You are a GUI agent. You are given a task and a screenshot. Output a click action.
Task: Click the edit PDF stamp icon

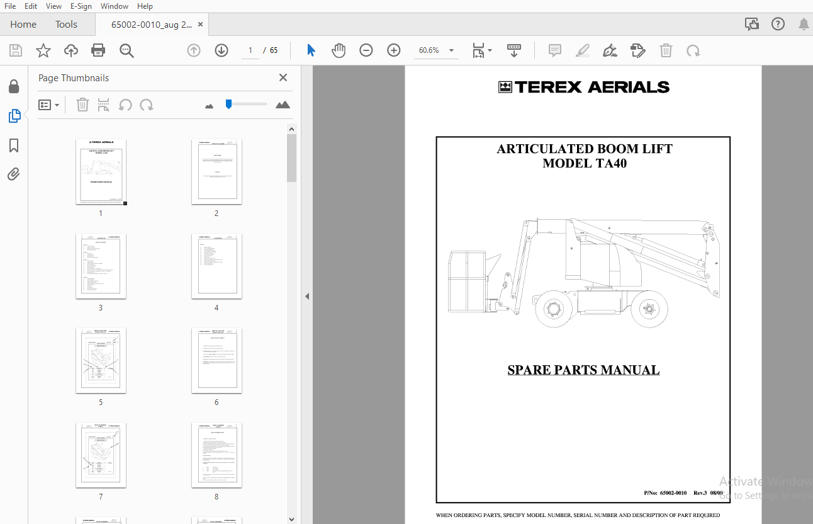click(638, 50)
